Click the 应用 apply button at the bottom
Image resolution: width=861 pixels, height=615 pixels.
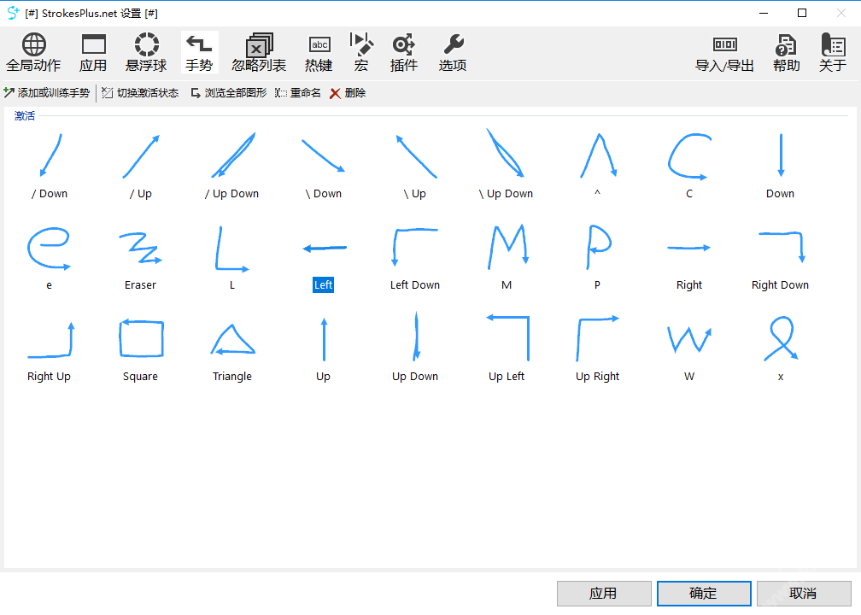604,594
